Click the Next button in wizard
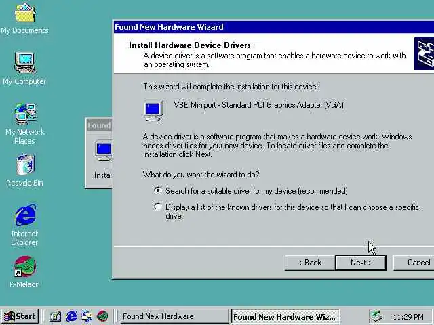The image size is (434, 325). click(361, 263)
